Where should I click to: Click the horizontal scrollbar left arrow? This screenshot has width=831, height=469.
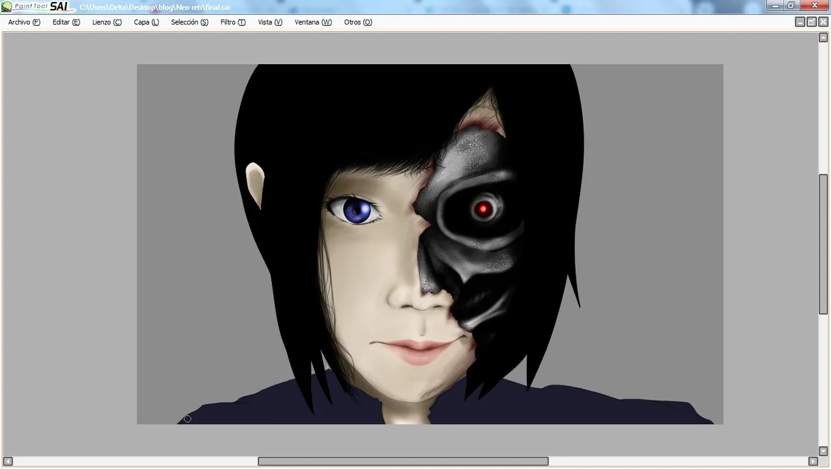(x=8, y=461)
